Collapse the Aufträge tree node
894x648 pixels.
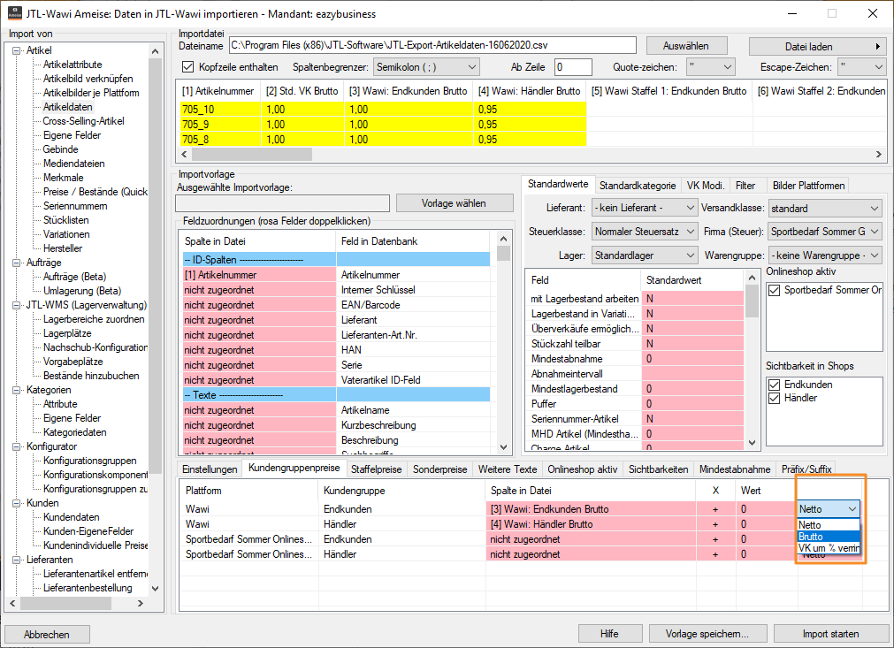[17, 263]
